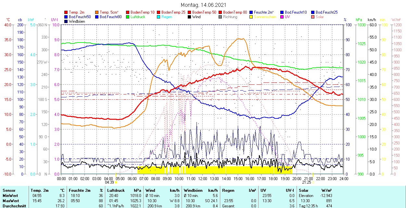Click the dark Windböen legend swatch

66,21
